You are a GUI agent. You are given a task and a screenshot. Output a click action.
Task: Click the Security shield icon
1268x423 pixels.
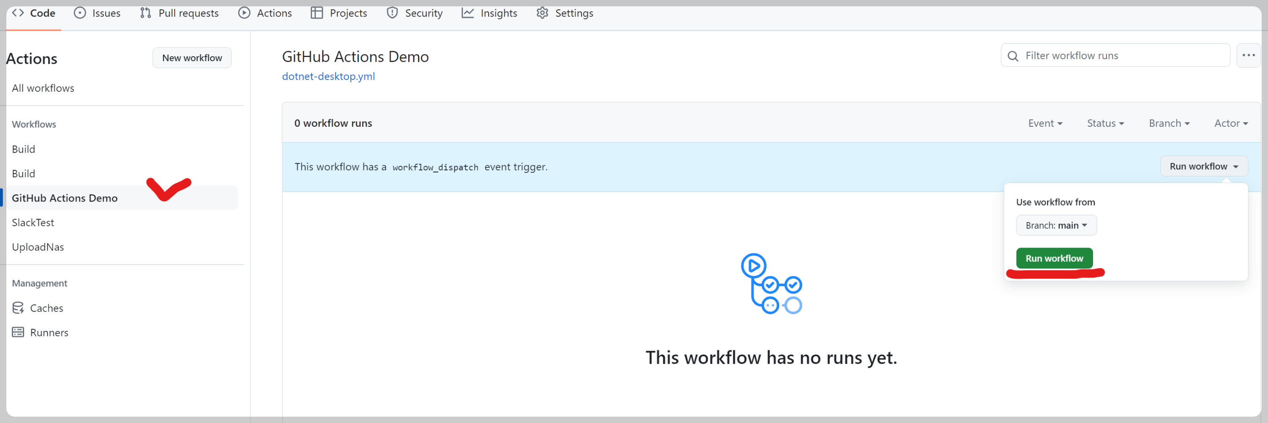392,13
